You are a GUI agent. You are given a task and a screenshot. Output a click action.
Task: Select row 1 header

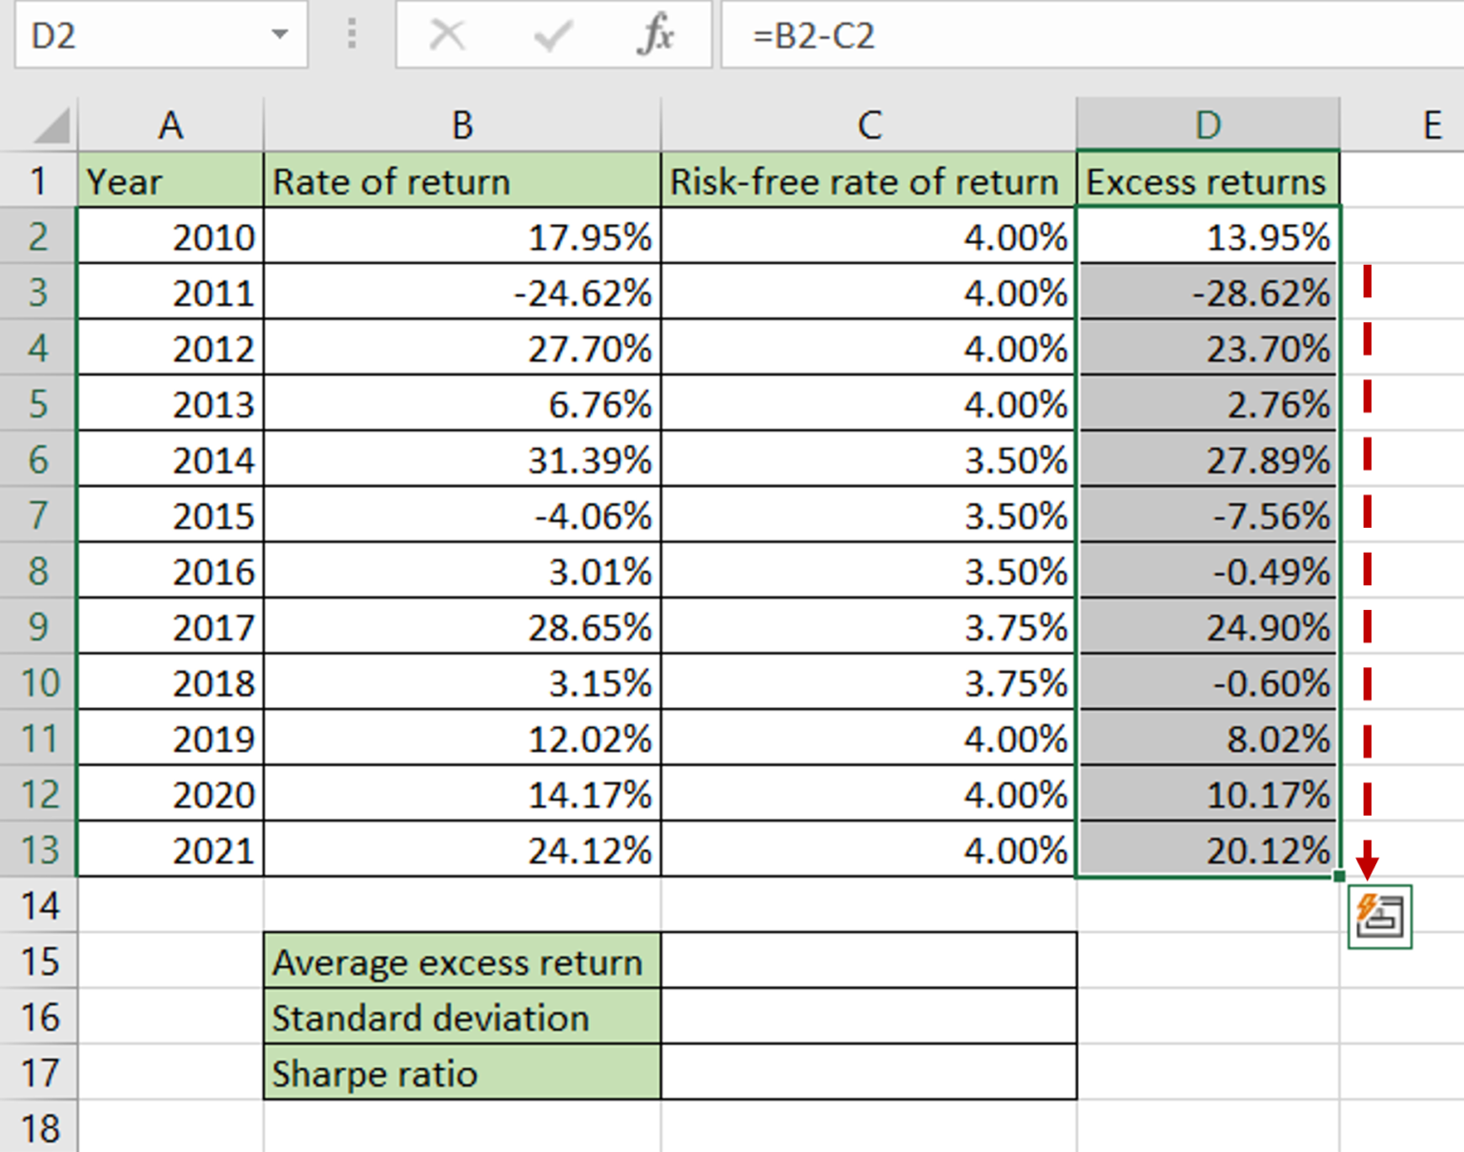click(39, 181)
